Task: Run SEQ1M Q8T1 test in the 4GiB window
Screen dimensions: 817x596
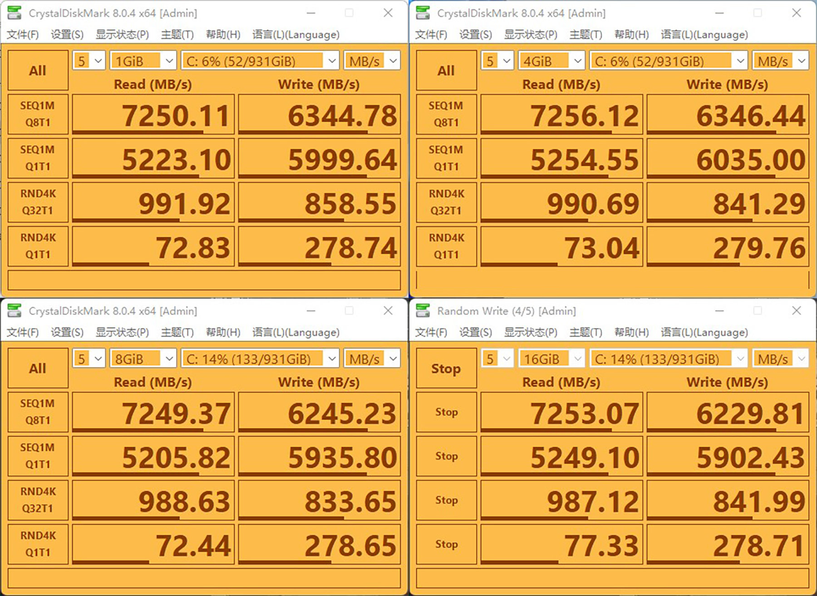Action: (x=446, y=114)
